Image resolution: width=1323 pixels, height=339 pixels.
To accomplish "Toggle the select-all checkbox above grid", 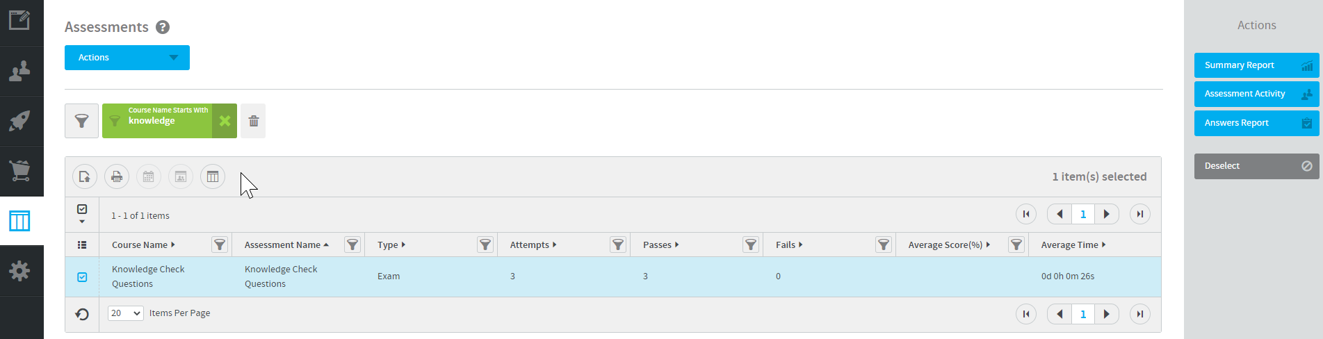I will point(82,209).
